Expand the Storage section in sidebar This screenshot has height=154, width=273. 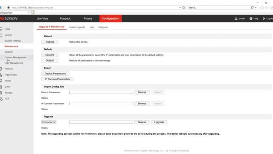[9, 93]
